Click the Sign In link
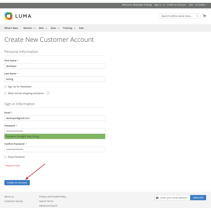 click(x=158, y=5)
